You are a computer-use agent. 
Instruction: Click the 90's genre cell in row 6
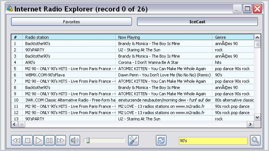(x=233, y=75)
